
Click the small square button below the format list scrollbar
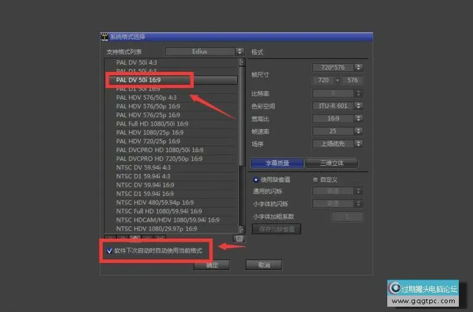[x=239, y=238]
